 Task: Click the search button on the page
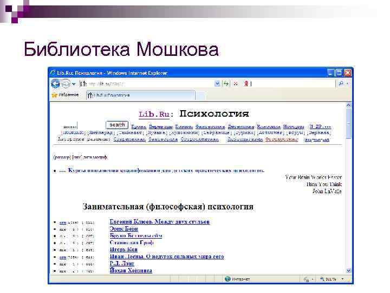[x=117, y=125]
